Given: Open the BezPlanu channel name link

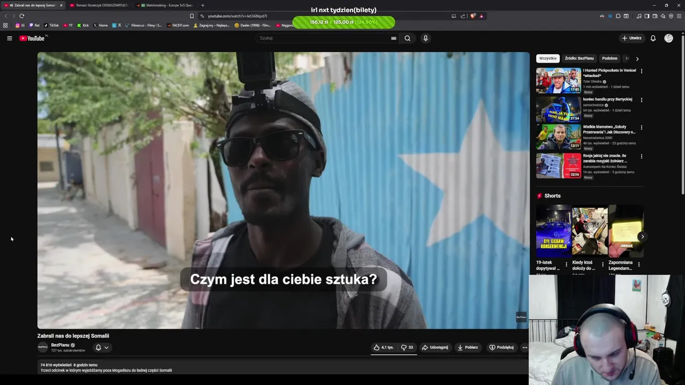Looking at the screenshot, I should coord(60,345).
